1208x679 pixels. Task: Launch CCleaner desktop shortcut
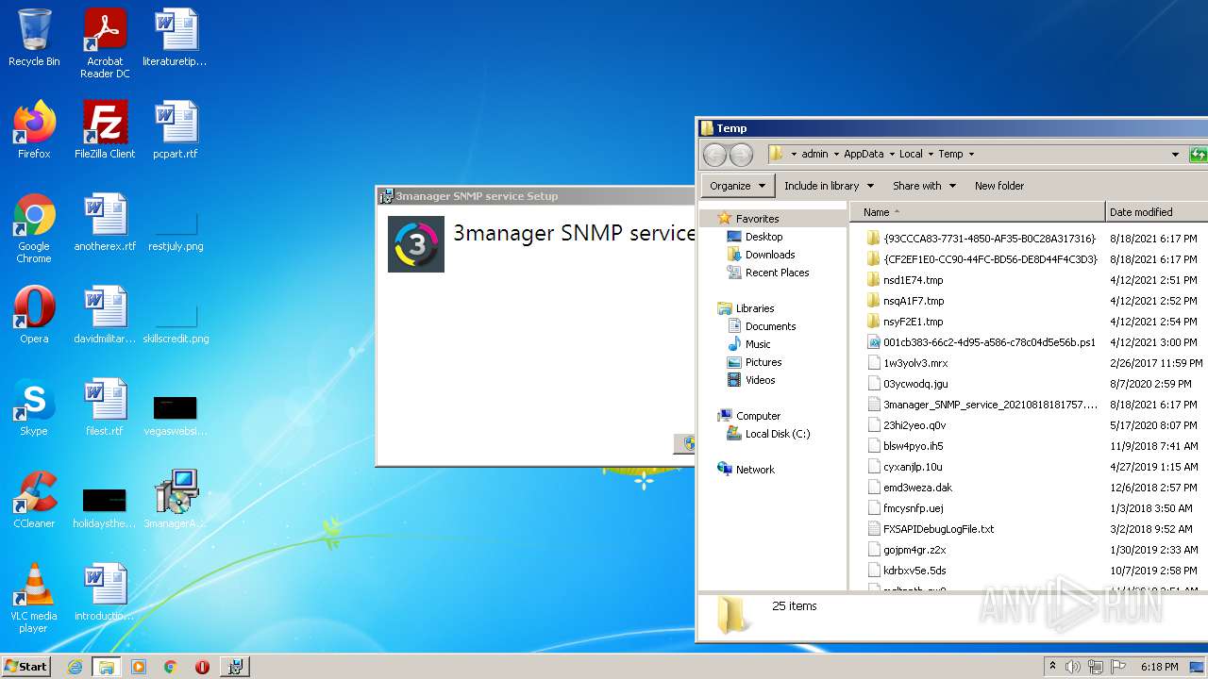34,500
